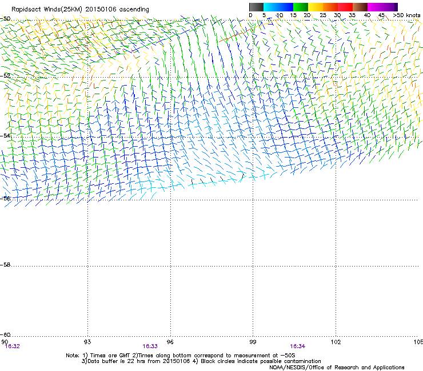Click the '-60' latitude axis label
The height and width of the screenshot is (371, 423).
(x=5, y=334)
